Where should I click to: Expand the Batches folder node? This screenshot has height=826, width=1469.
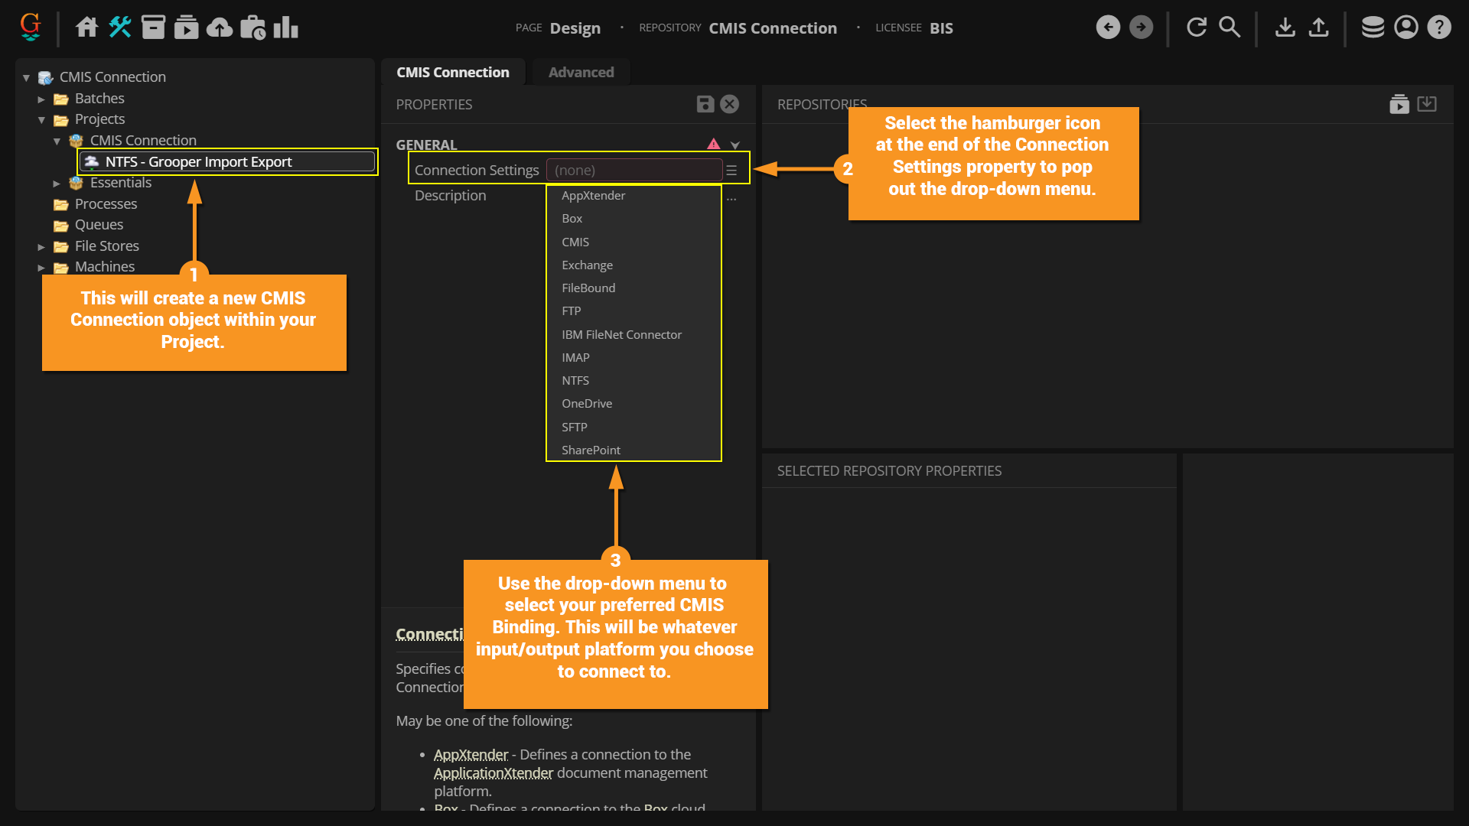pyautogui.click(x=41, y=99)
